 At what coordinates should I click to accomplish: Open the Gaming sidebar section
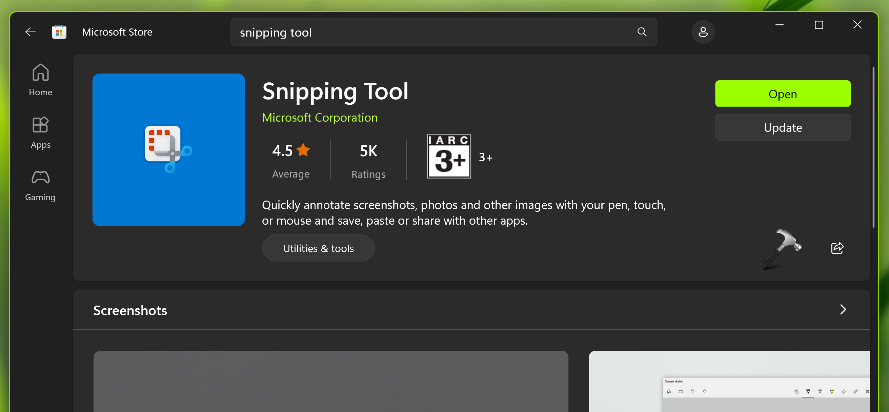tap(40, 185)
